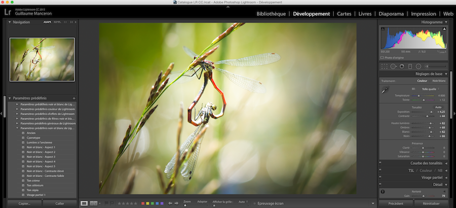Switch to NB tab in TSL panel
This screenshot has height=208, width=456.
pos(440,170)
